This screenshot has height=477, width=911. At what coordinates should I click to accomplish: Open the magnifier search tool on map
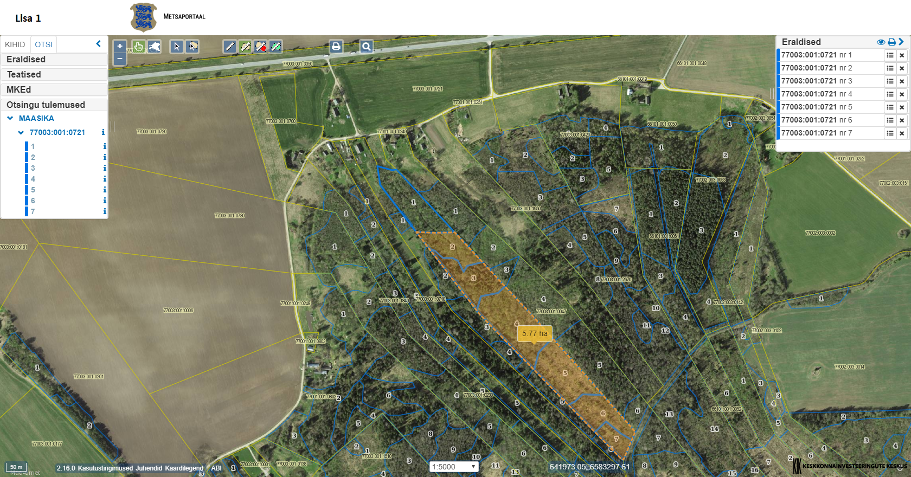click(367, 47)
